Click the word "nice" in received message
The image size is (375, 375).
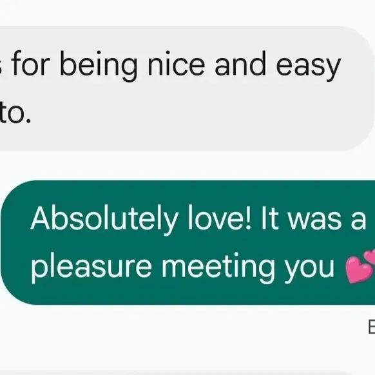pos(177,64)
